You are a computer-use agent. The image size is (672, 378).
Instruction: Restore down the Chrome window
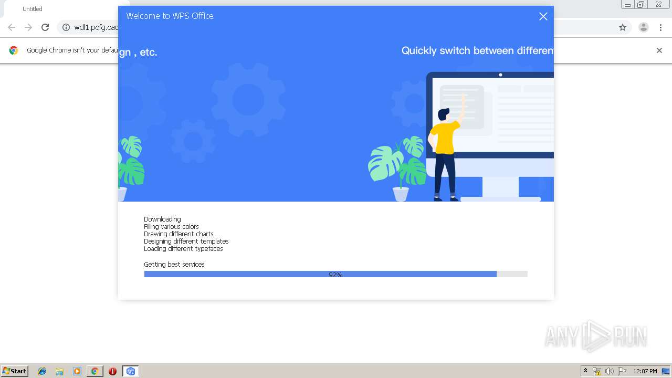641,5
